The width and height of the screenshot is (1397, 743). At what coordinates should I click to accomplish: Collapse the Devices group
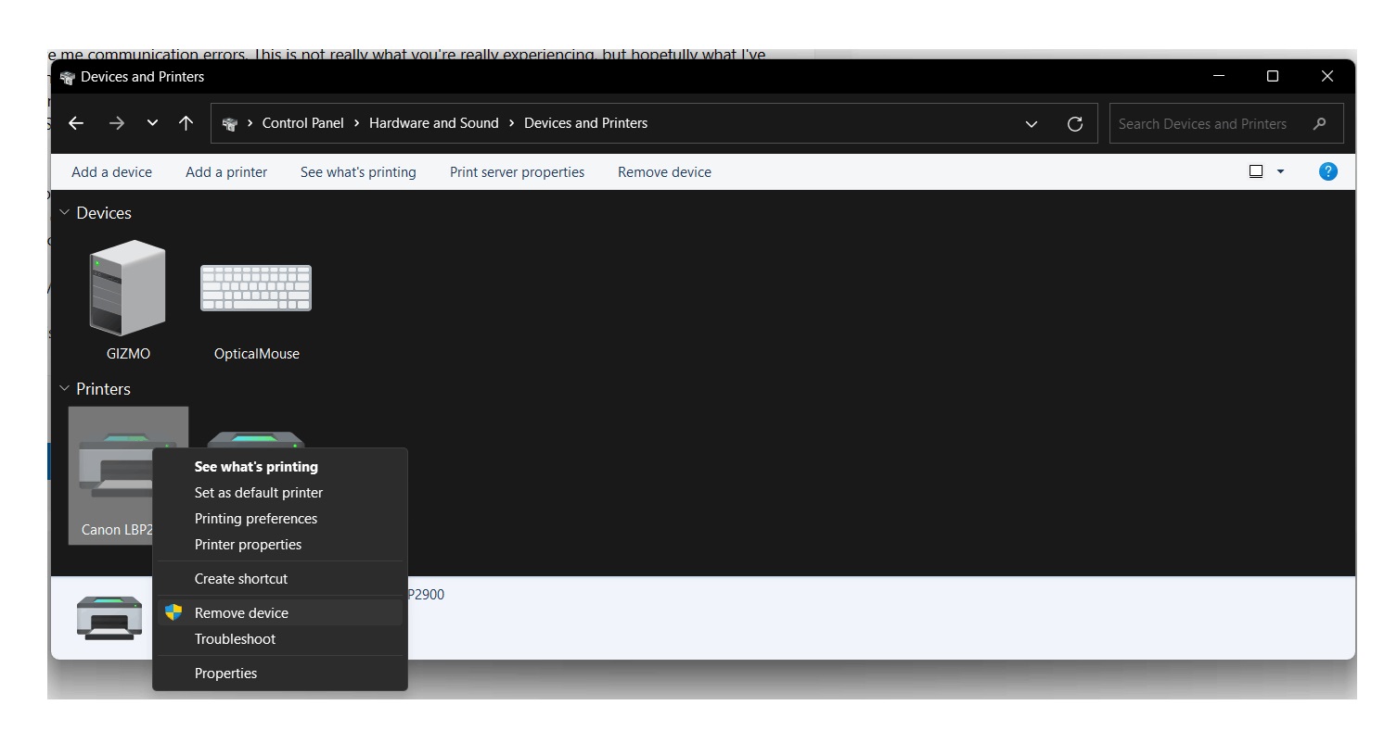click(x=64, y=213)
